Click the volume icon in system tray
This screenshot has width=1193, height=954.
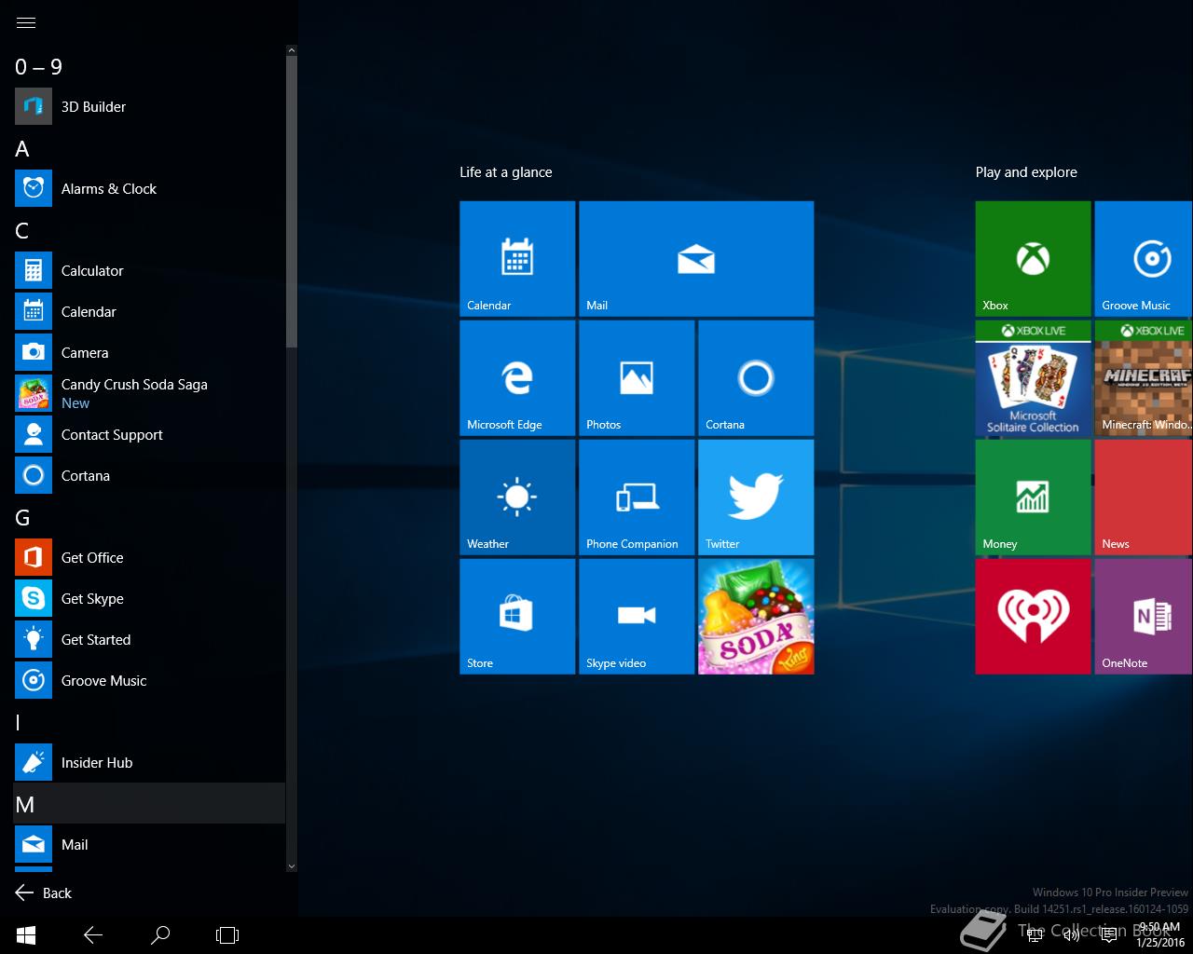[1071, 934]
